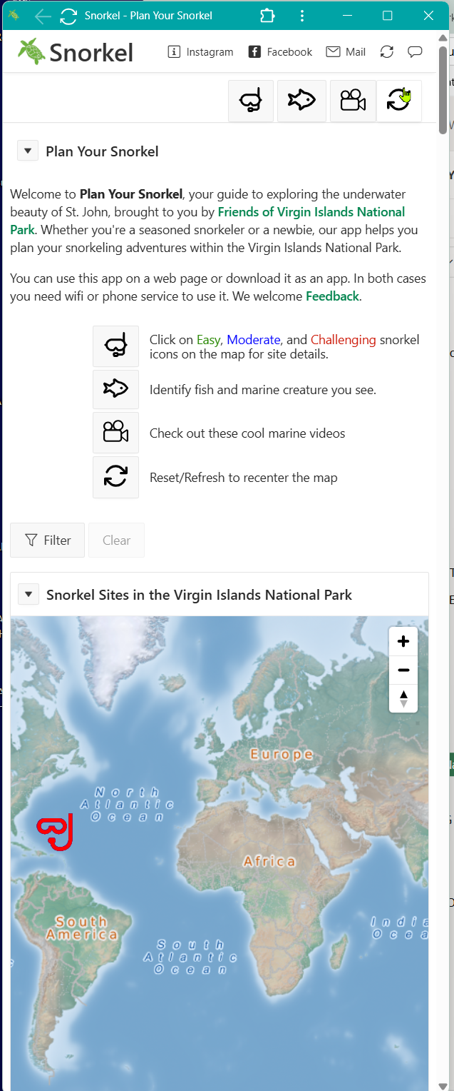Open the Facebook link
Screen dimensions: 454x1091
pyautogui.click(x=280, y=51)
